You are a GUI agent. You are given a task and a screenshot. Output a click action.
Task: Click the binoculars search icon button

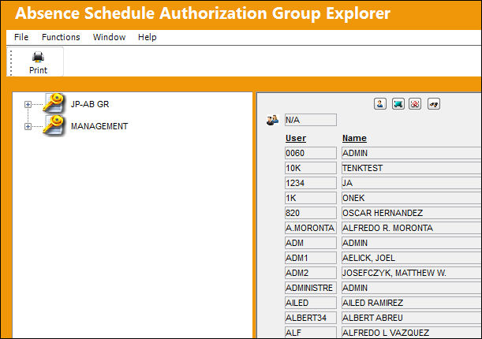click(x=434, y=104)
